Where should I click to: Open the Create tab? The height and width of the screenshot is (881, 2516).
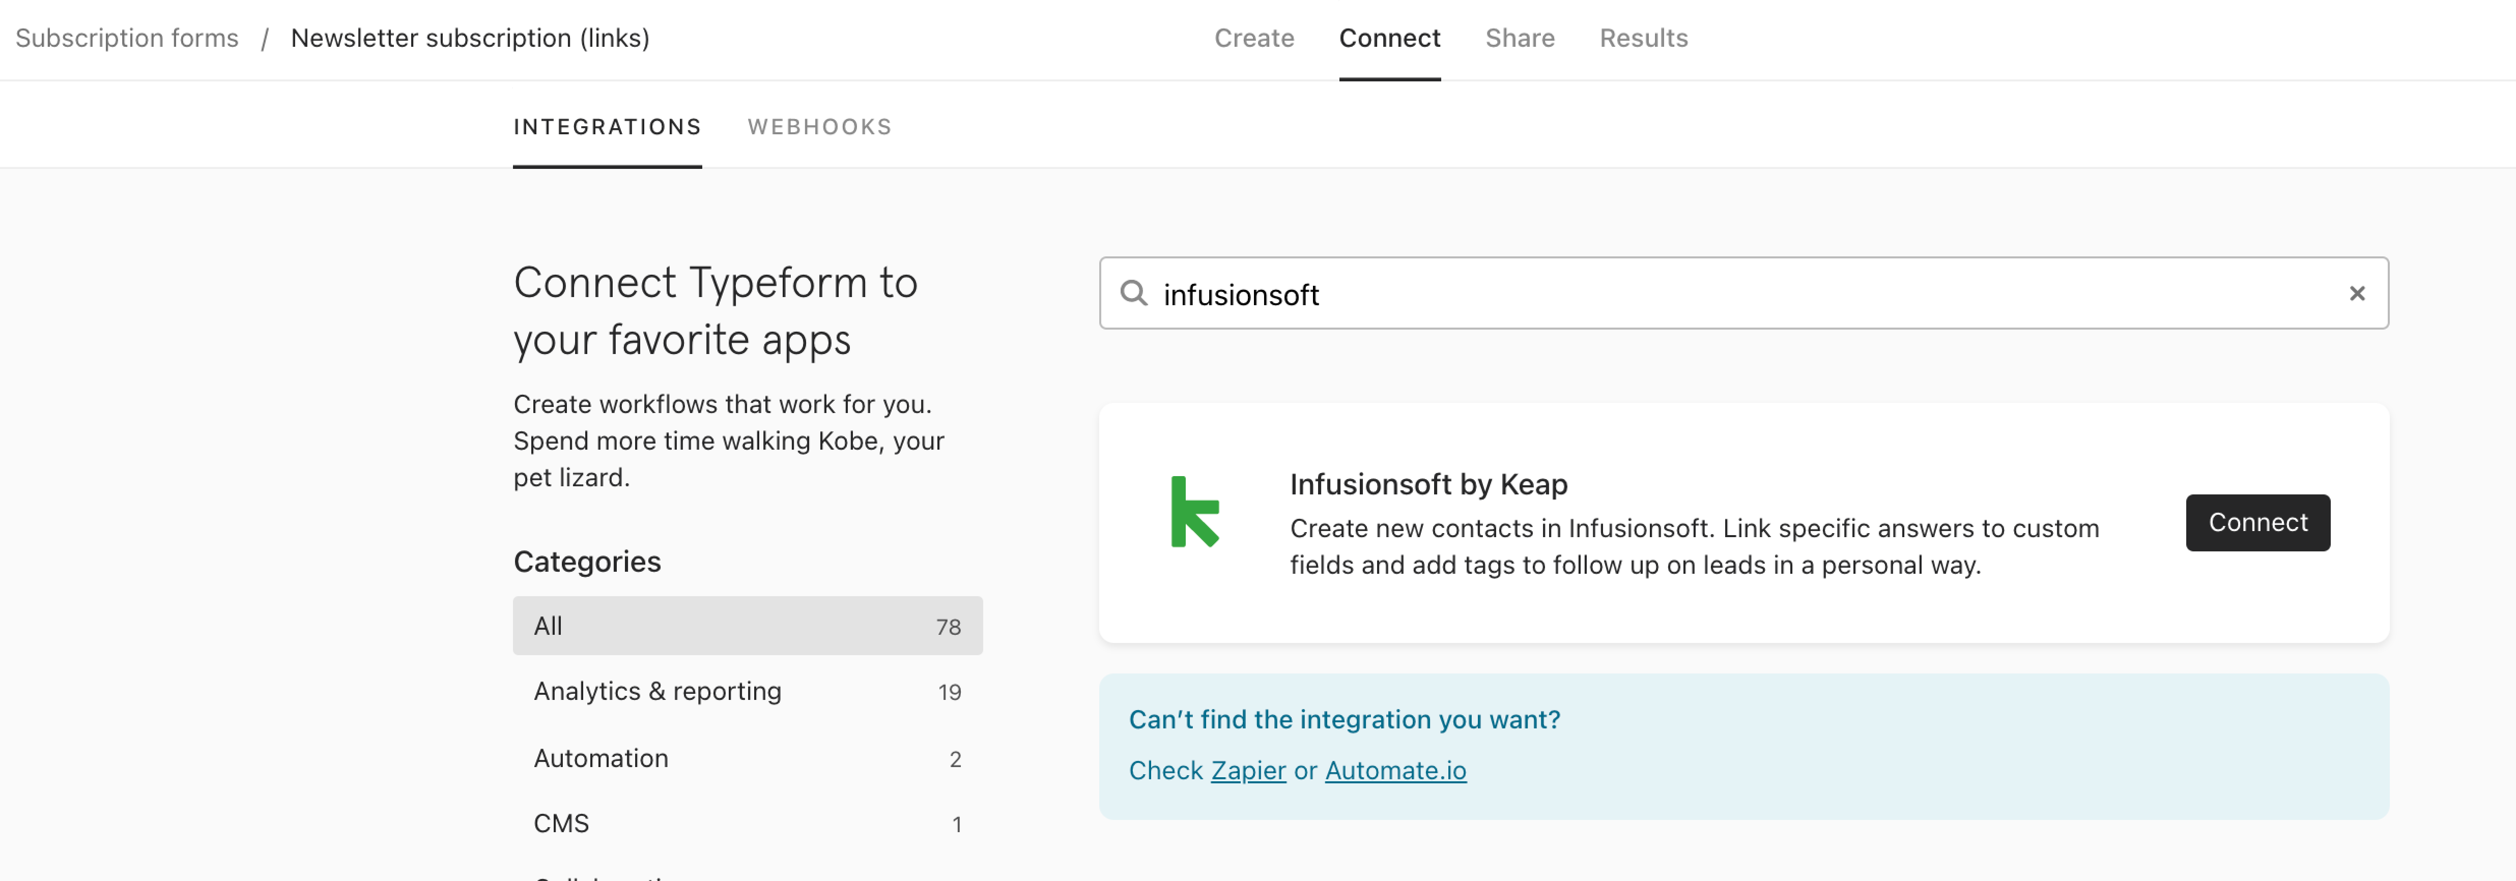(1254, 38)
